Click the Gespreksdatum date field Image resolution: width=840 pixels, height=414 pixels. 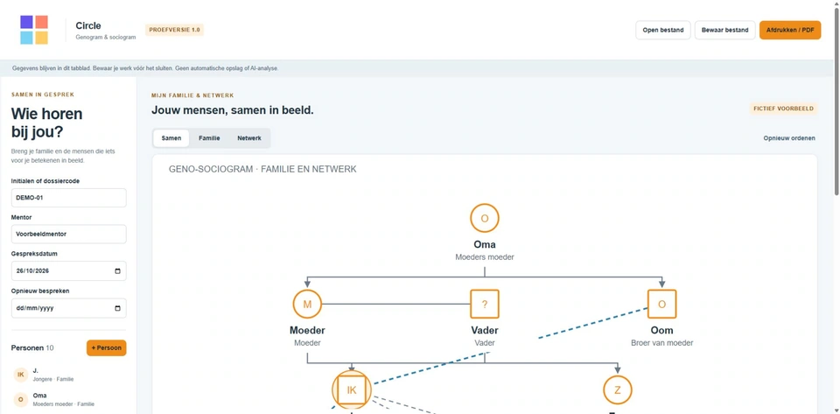tap(68, 271)
